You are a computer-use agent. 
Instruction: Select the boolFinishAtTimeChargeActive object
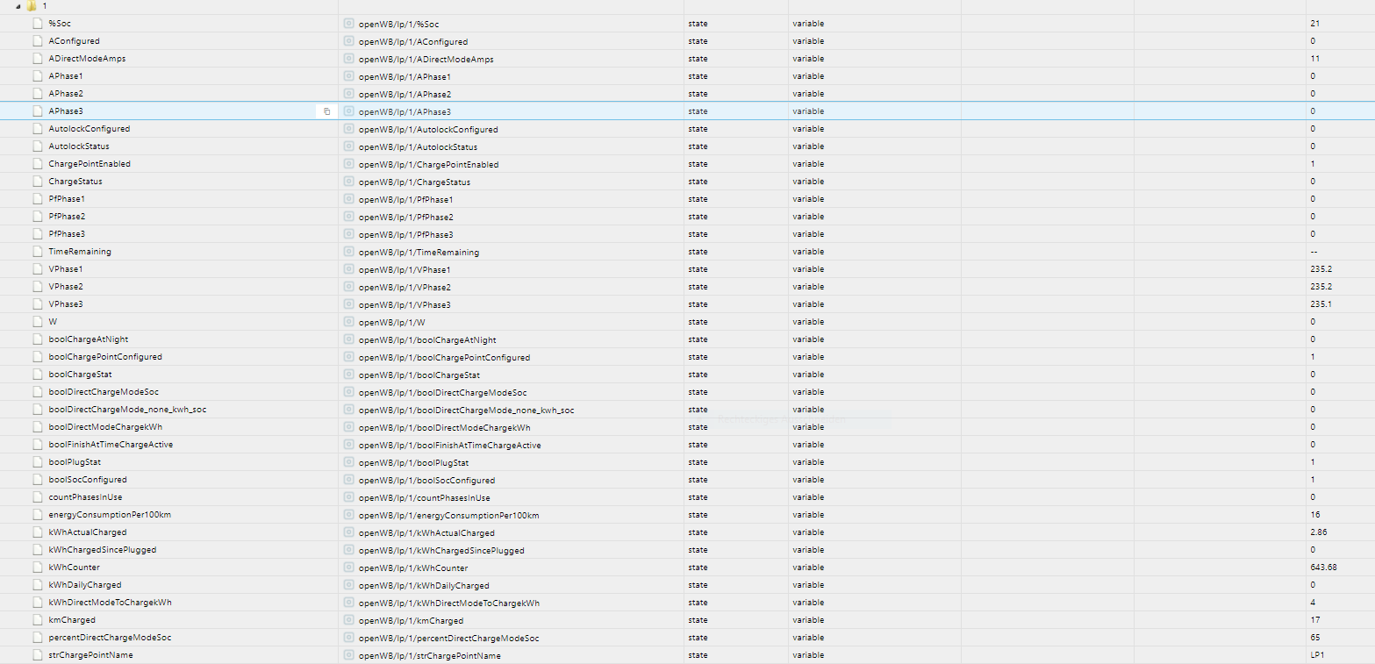pos(111,445)
